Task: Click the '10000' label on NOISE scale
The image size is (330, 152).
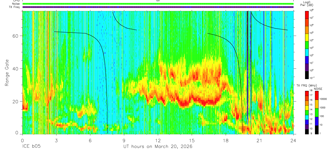Action: click(x=323, y=99)
